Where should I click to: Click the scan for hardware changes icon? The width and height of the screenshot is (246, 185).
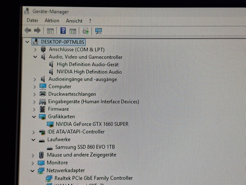click(98, 31)
